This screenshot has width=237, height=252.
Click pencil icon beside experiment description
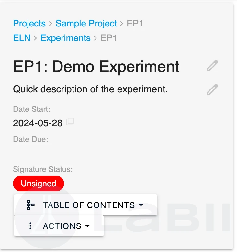pyautogui.click(x=212, y=89)
